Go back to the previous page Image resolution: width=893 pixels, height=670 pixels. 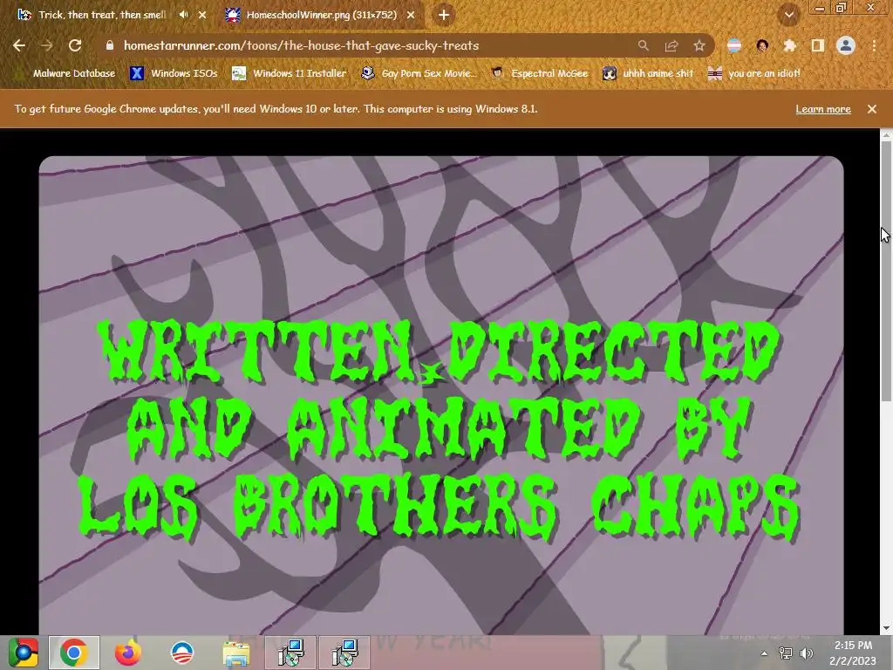click(19, 45)
